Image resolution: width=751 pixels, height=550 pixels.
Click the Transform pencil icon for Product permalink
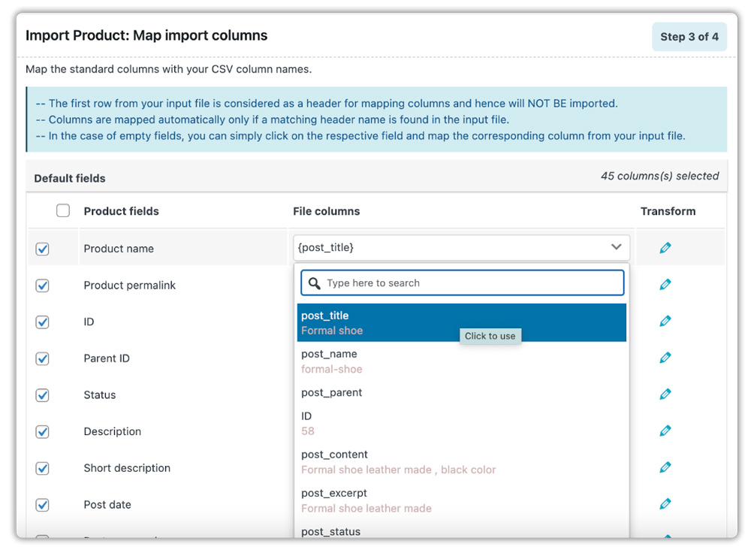665,285
